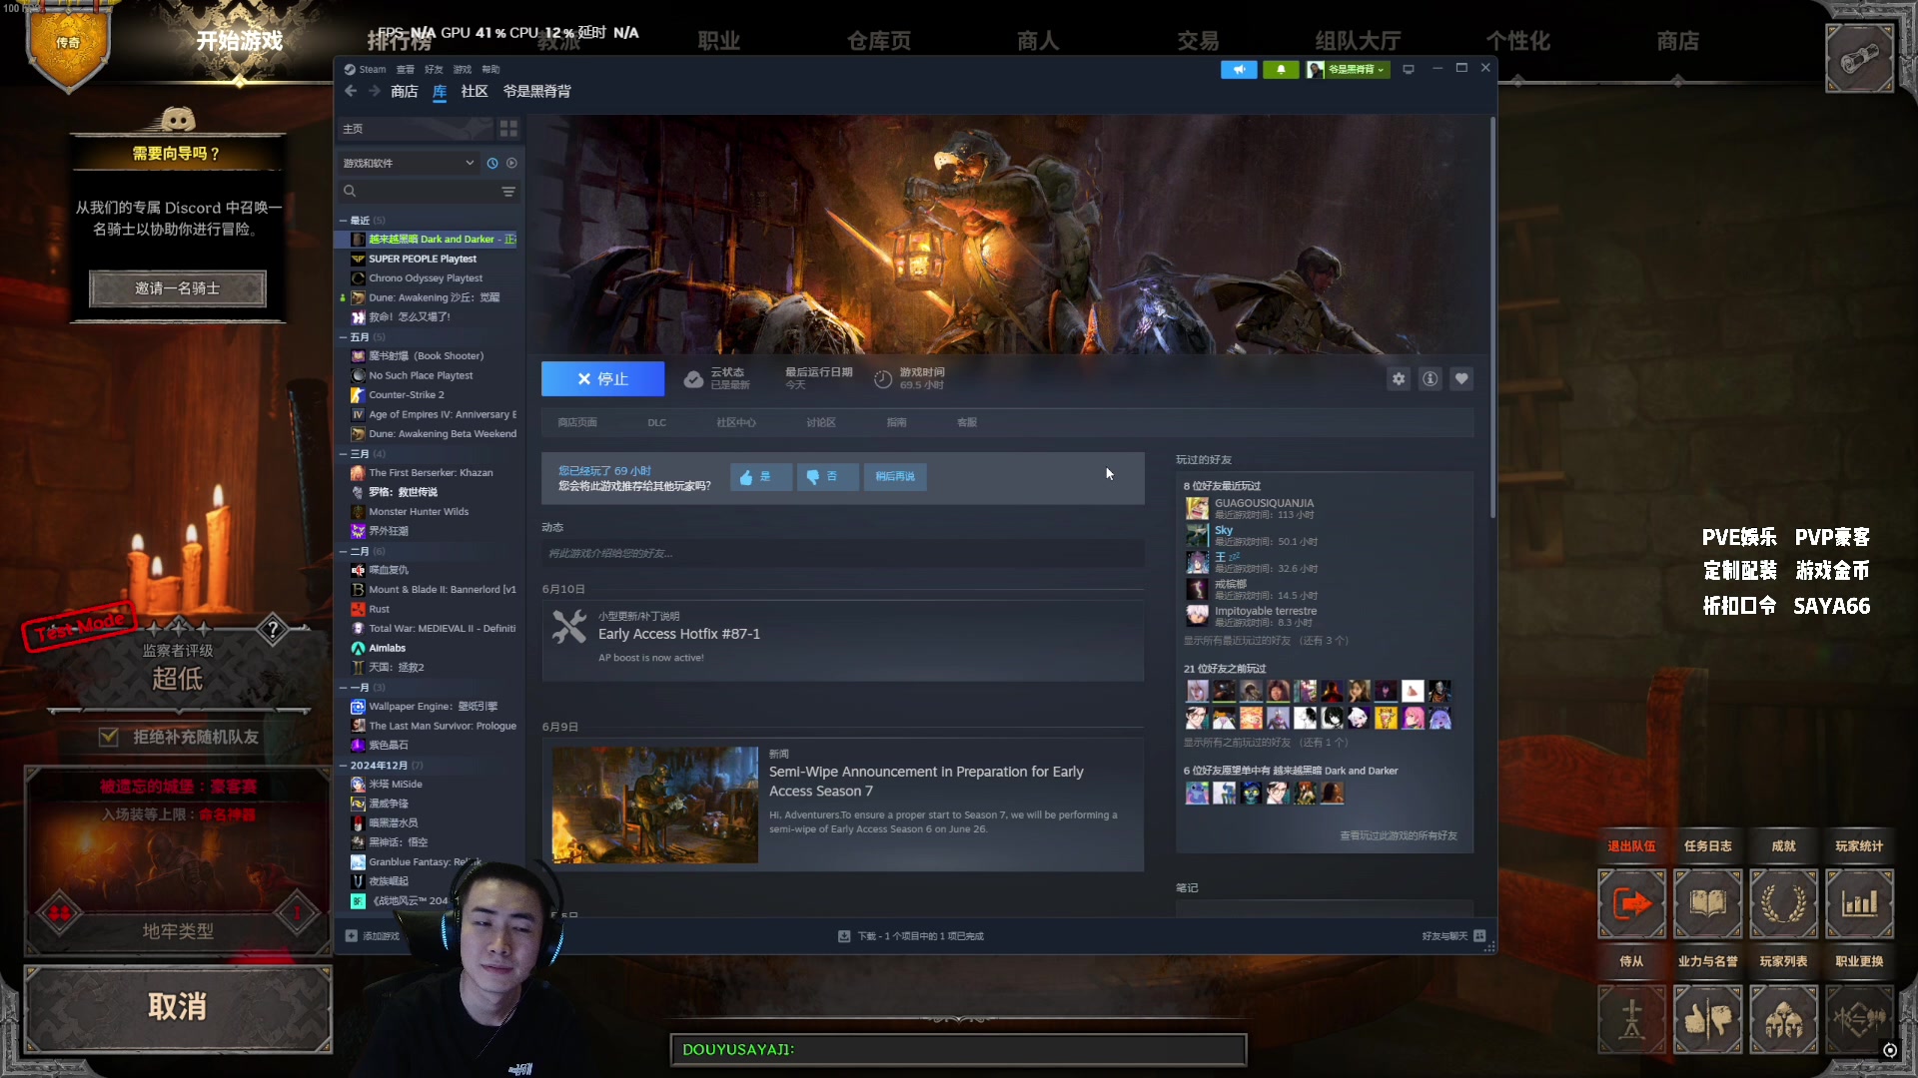Click the leave party arrow icon in game

coord(1631,904)
